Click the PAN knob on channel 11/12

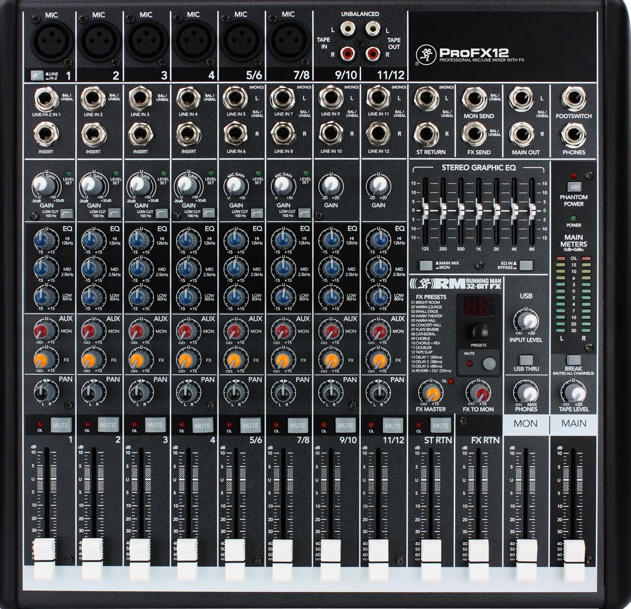click(378, 392)
